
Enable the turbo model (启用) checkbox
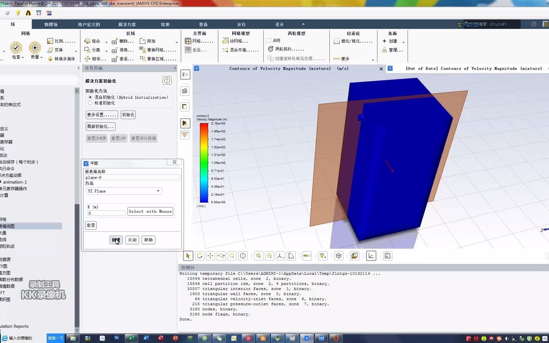(x=269, y=40)
